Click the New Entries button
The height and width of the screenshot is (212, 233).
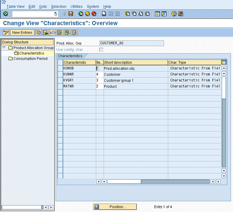[22, 32]
